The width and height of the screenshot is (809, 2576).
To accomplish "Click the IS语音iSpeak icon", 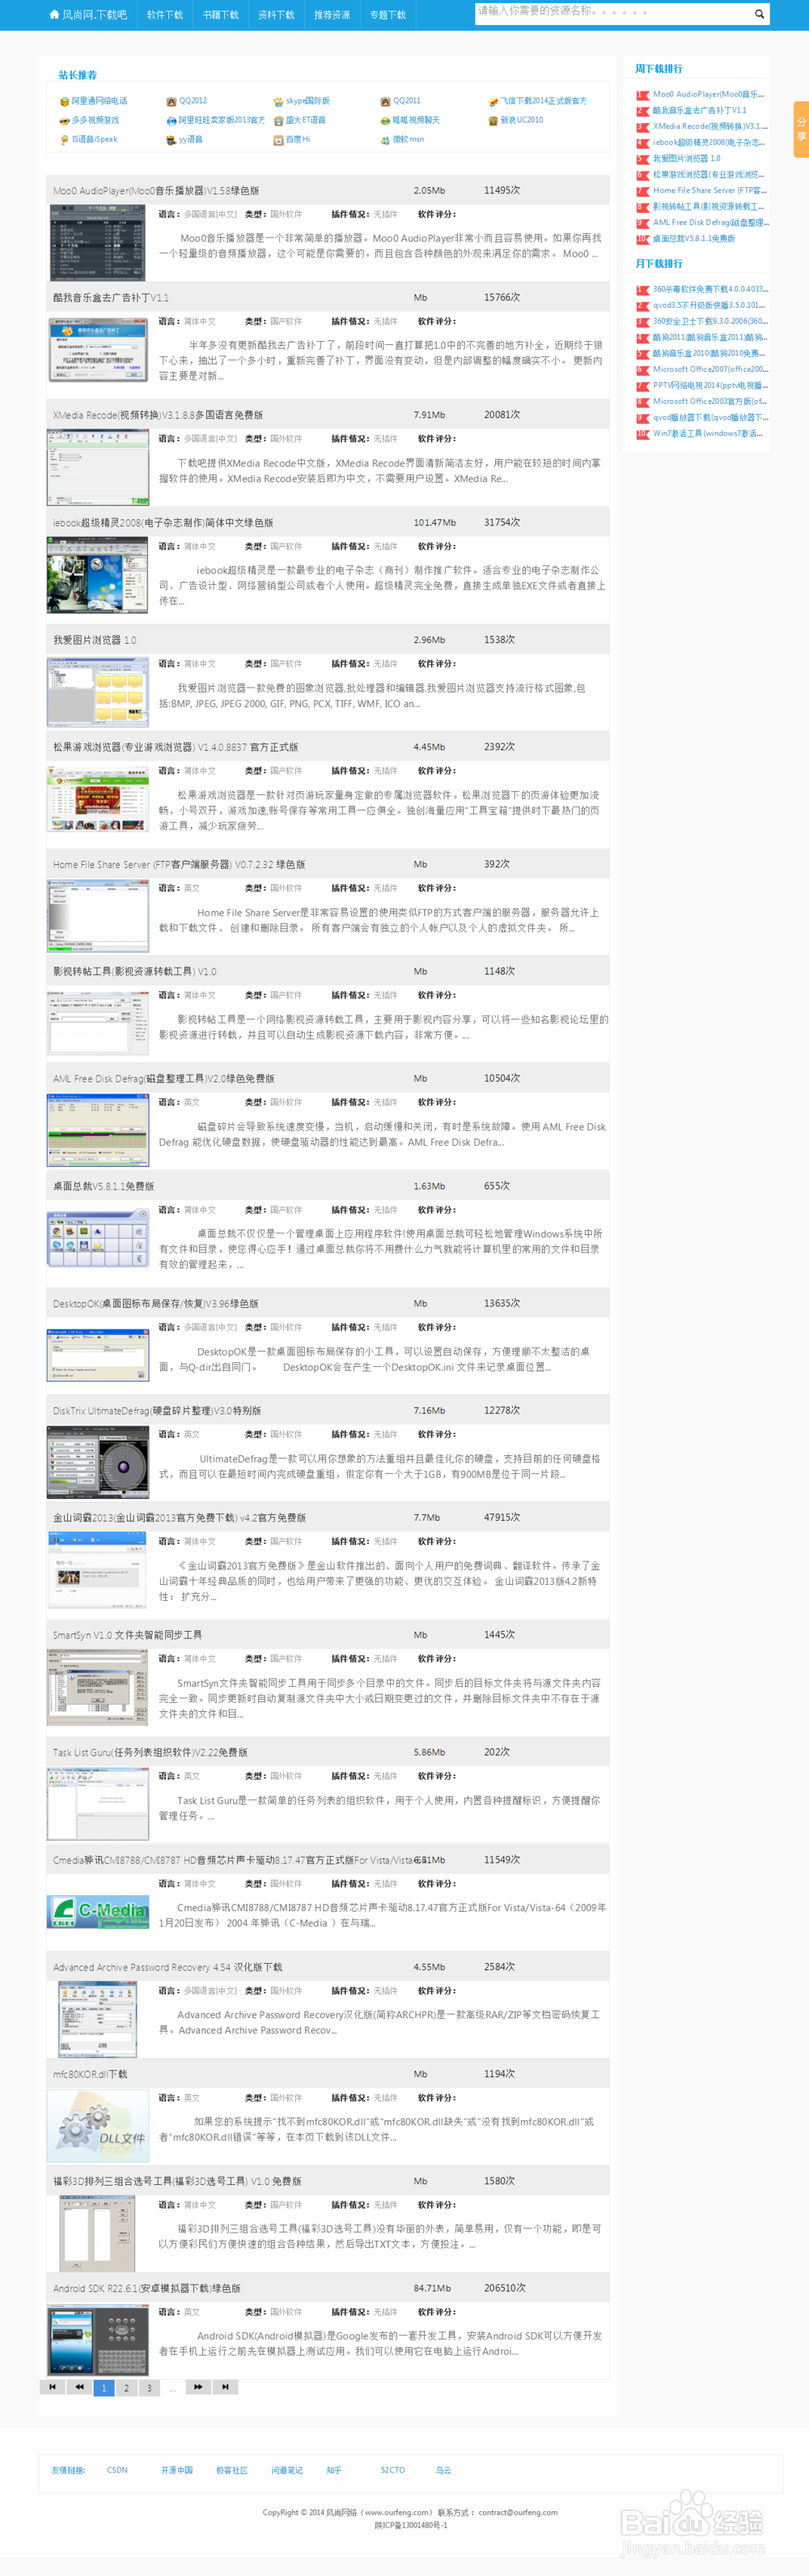I will tap(64, 140).
